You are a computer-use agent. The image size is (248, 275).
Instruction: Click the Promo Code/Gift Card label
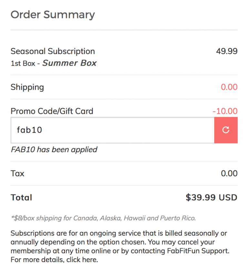[x=52, y=111]
